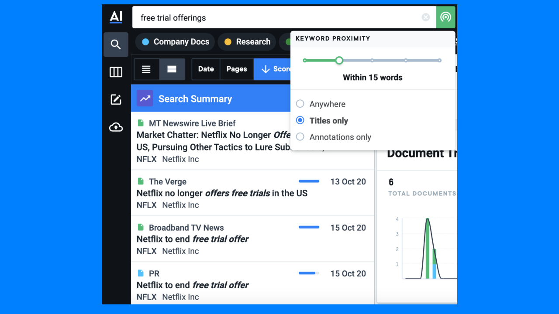The image size is (559, 314).
Task: Set proximity slider to fourth stop
Action: click(406, 61)
